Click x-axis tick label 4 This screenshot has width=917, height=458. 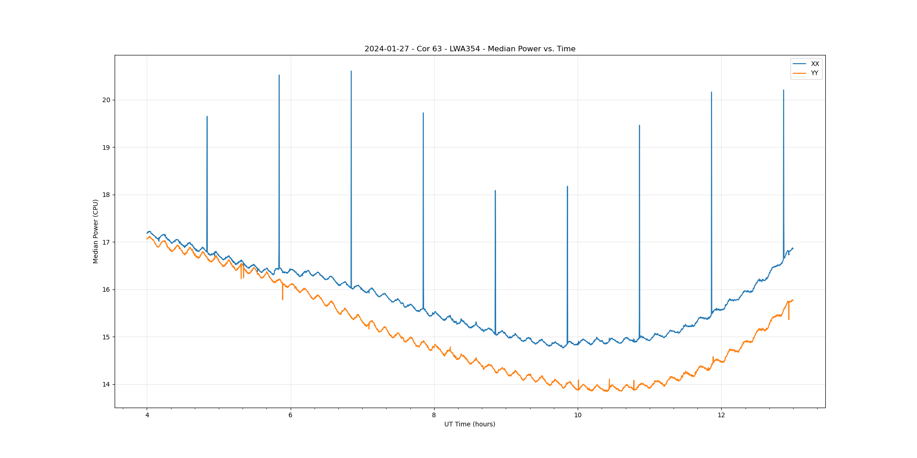coord(147,415)
